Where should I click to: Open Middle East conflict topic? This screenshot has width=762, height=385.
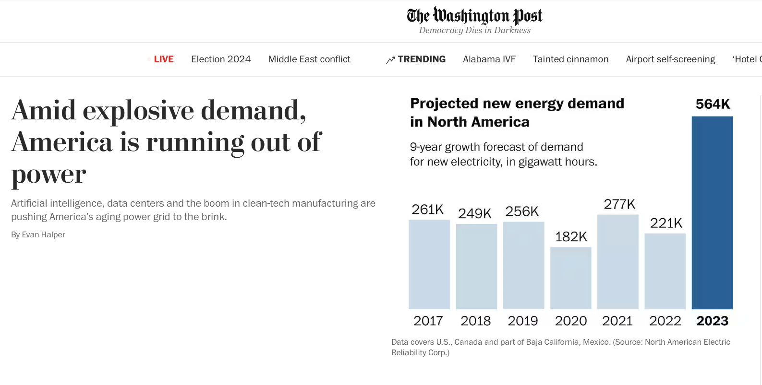(309, 59)
